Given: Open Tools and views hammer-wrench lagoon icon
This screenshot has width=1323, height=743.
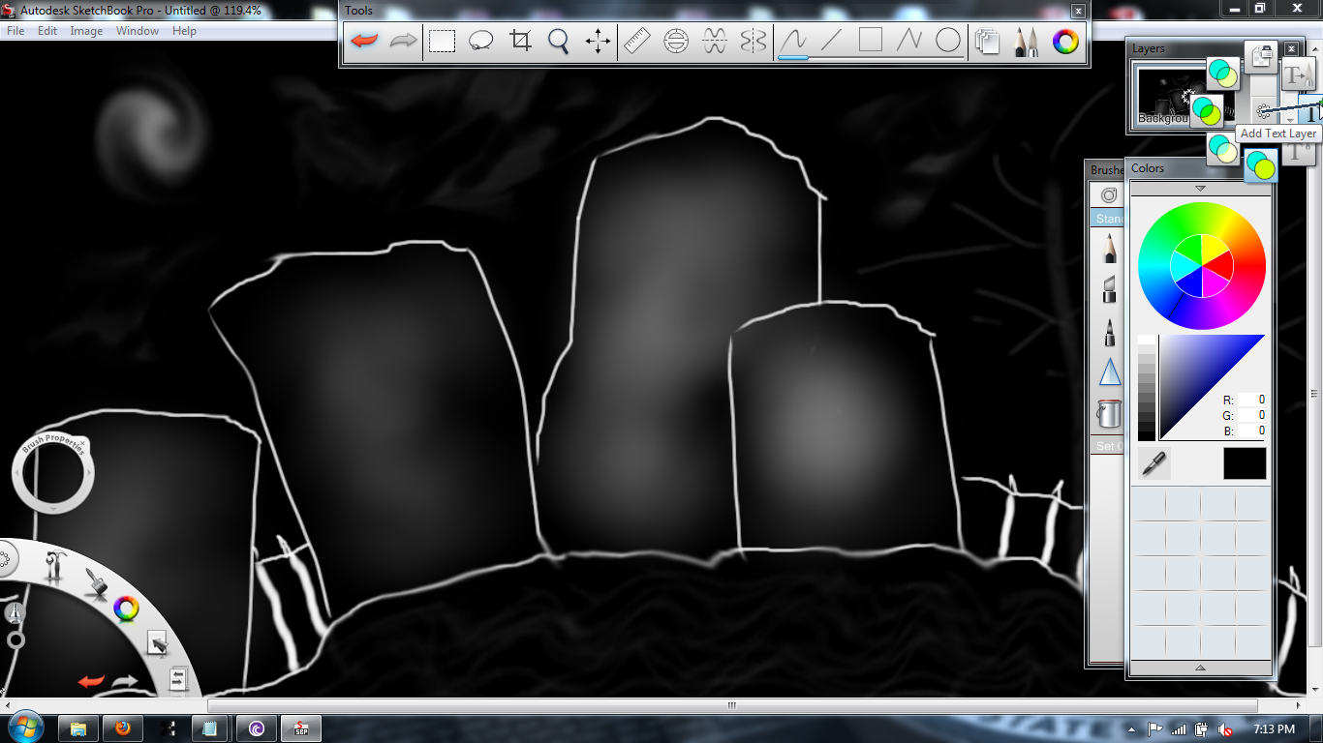Looking at the screenshot, I should [55, 565].
